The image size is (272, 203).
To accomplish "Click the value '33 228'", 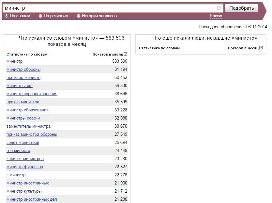I will click(121, 110).
